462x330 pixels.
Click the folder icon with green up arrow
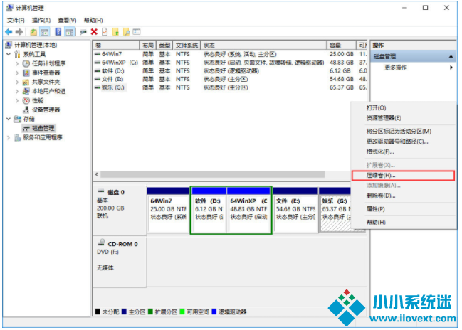pos(115,32)
